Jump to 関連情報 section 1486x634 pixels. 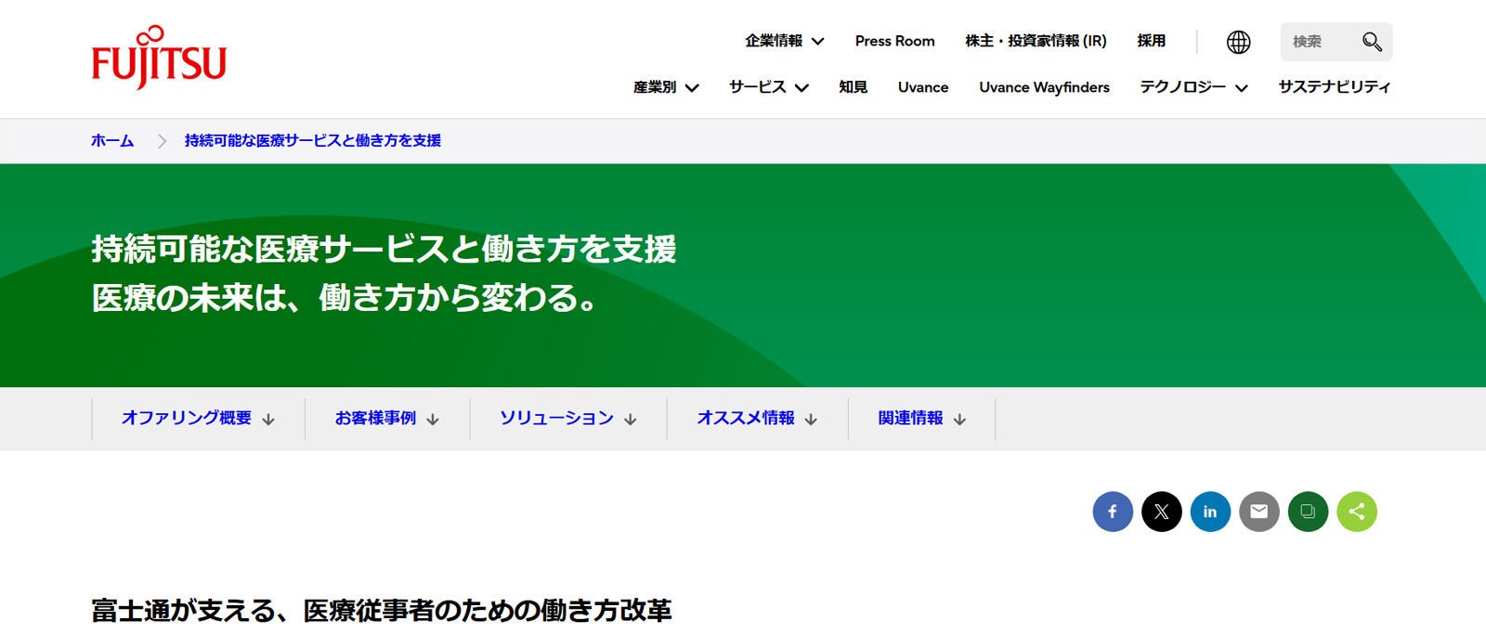point(922,419)
